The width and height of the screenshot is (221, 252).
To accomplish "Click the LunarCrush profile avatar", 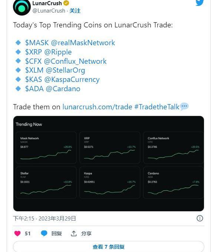I will tap(22, 7).
